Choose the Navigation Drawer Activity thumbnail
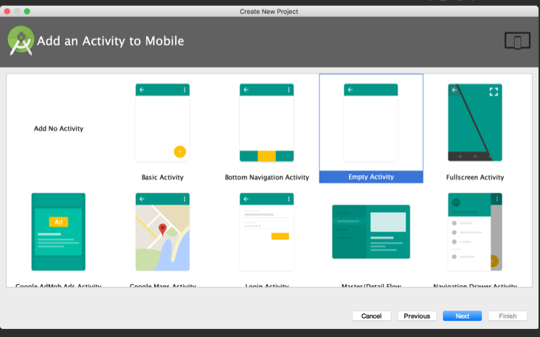This screenshot has width=540, height=337. [475, 232]
